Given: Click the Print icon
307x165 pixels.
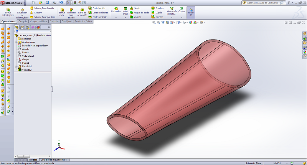Looking at the screenshot, I should pyautogui.click(x=54, y=3).
